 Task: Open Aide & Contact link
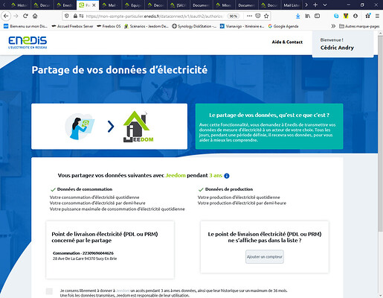[x=287, y=42]
